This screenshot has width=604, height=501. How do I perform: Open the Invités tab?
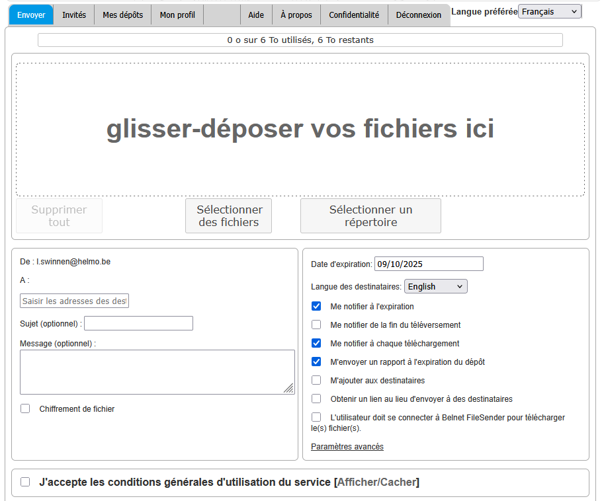pyautogui.click(x=74, y=15)
